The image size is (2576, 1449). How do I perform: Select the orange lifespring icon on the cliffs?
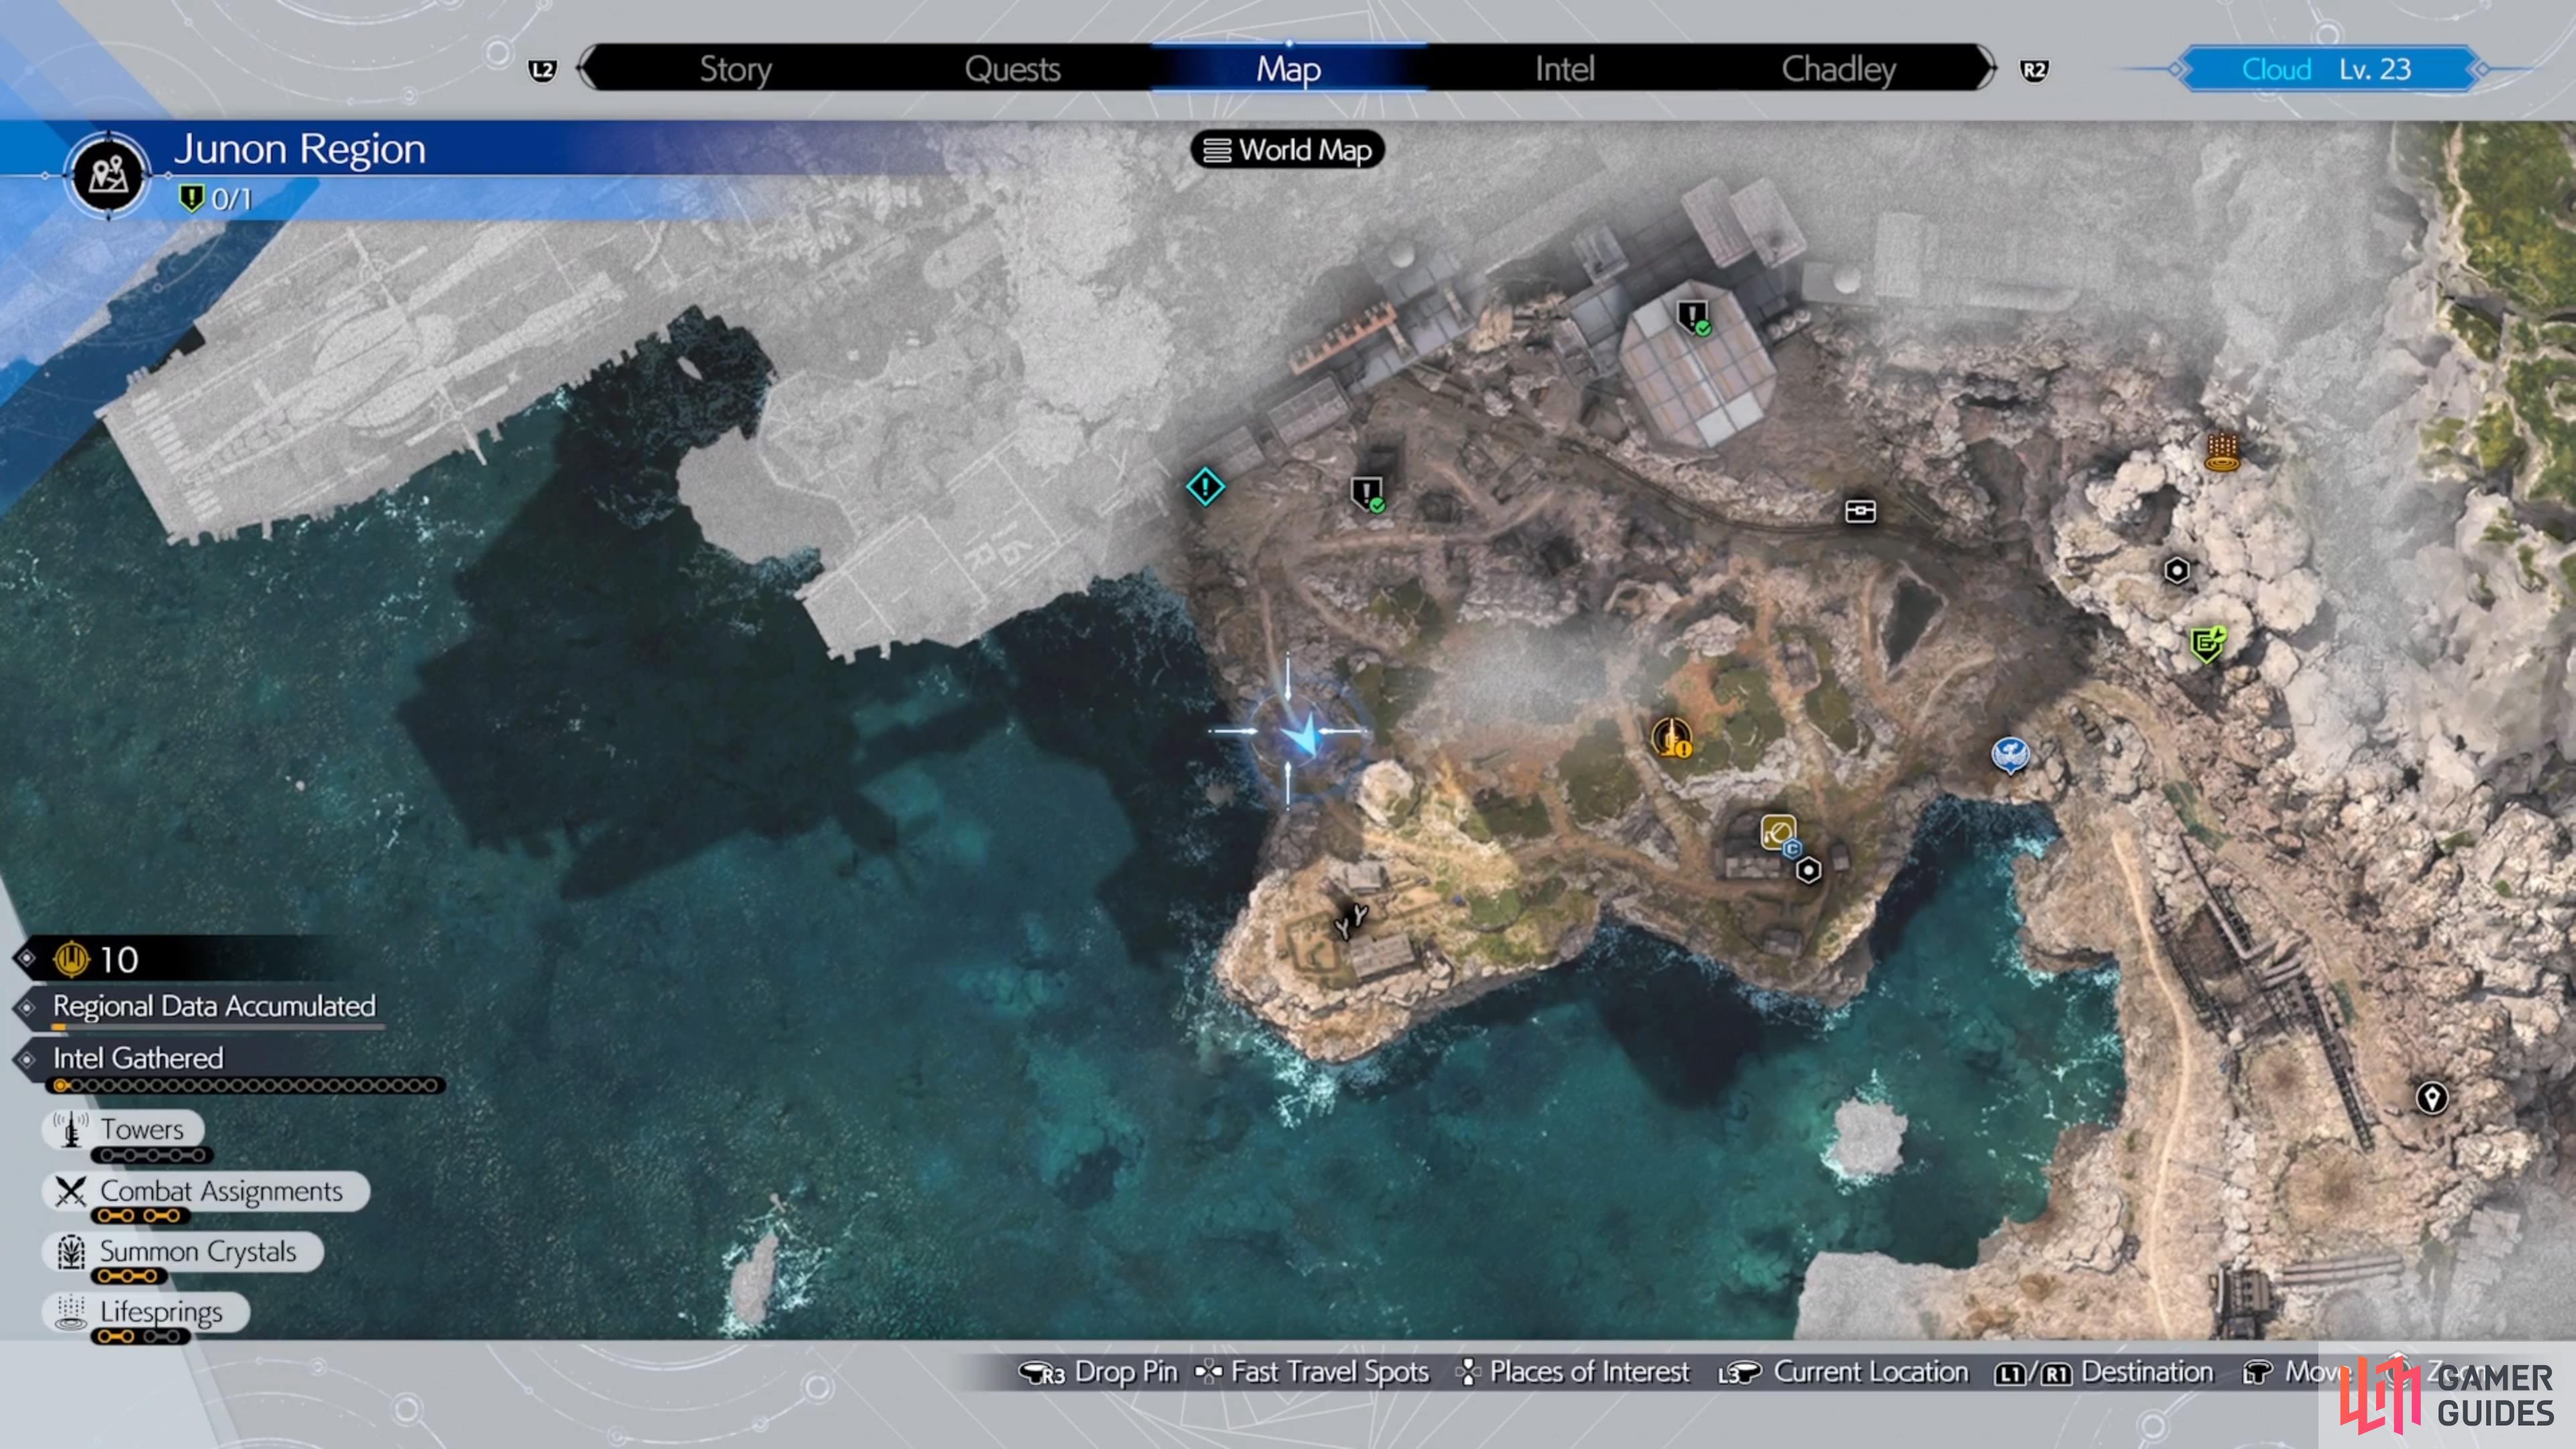(2221, 451)
